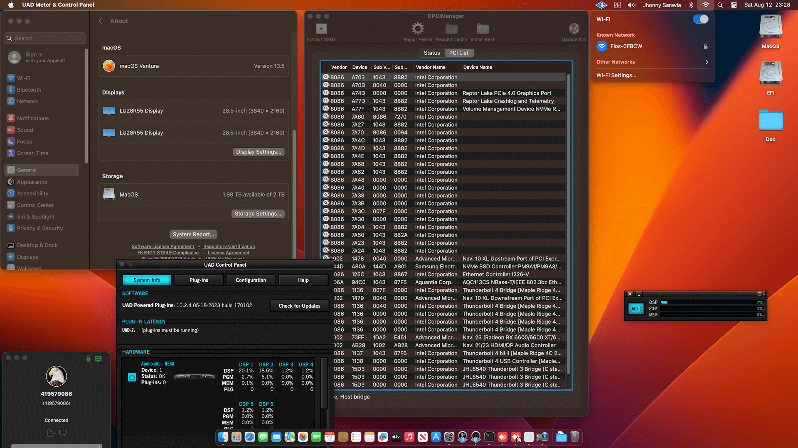The image size is (798, 448).
Task: Open the Plug-Ins tab in UAD Control Panel
Action: [x=199, y=280]
